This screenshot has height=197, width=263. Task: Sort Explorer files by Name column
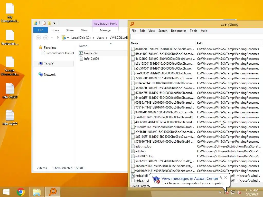[83, 46]
